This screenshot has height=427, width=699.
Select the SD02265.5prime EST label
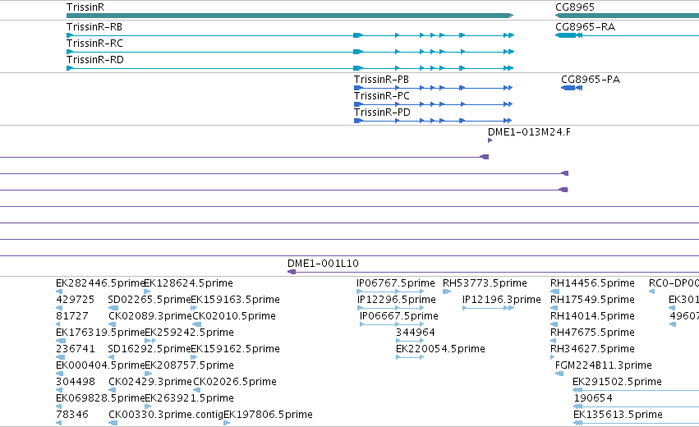[x=149, y=300]
